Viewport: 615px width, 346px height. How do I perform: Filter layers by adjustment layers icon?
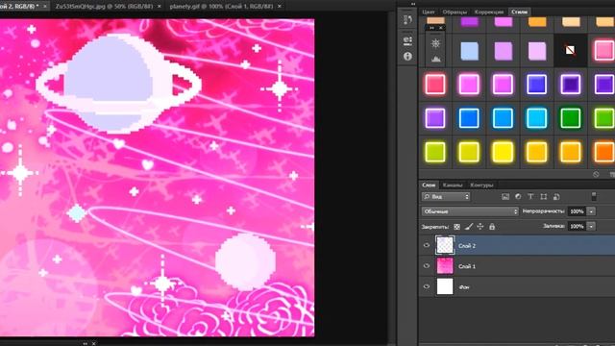click(x=518, y=196)
